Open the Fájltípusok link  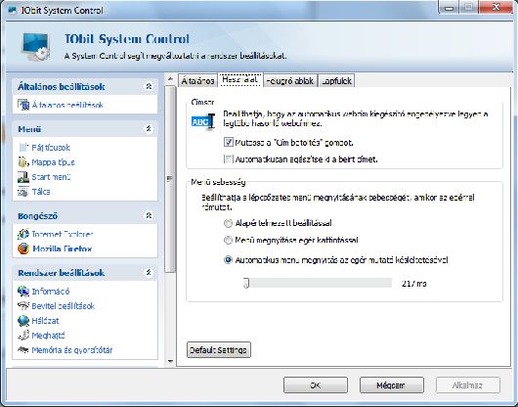coord(51,148)
